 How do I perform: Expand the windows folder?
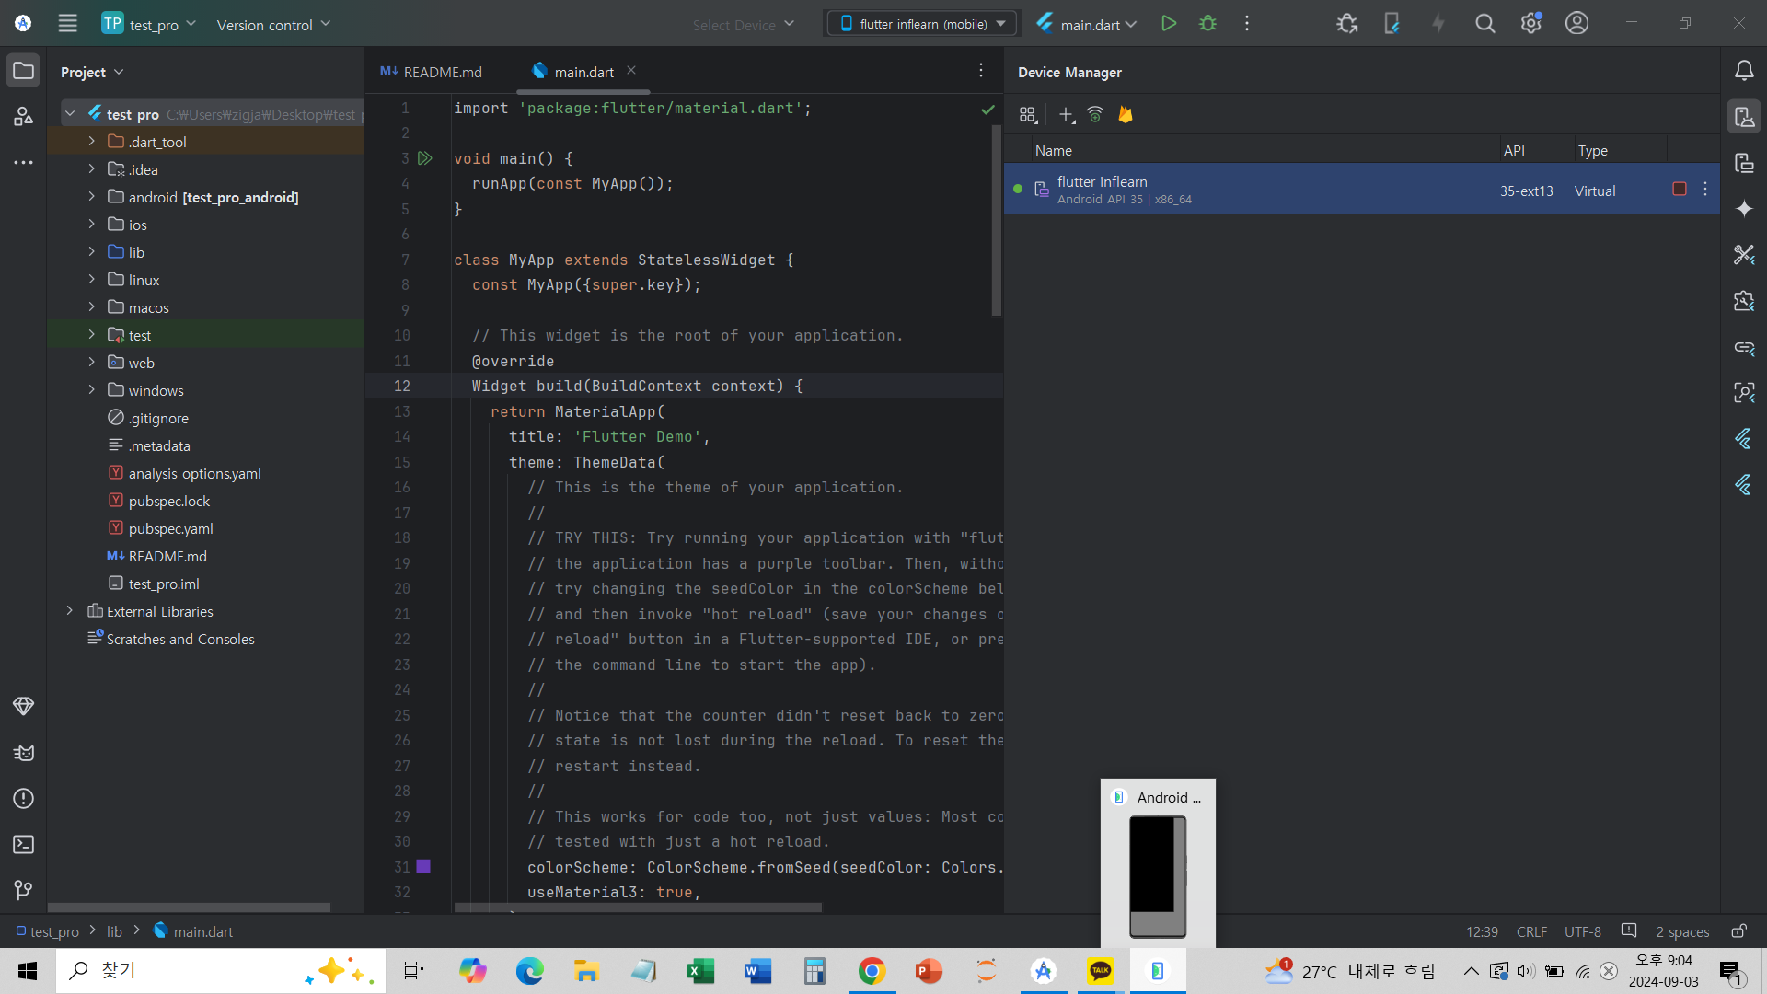click(91, 389)
